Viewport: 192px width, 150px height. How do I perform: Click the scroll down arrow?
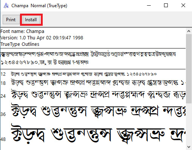click(x=189, y=147)
